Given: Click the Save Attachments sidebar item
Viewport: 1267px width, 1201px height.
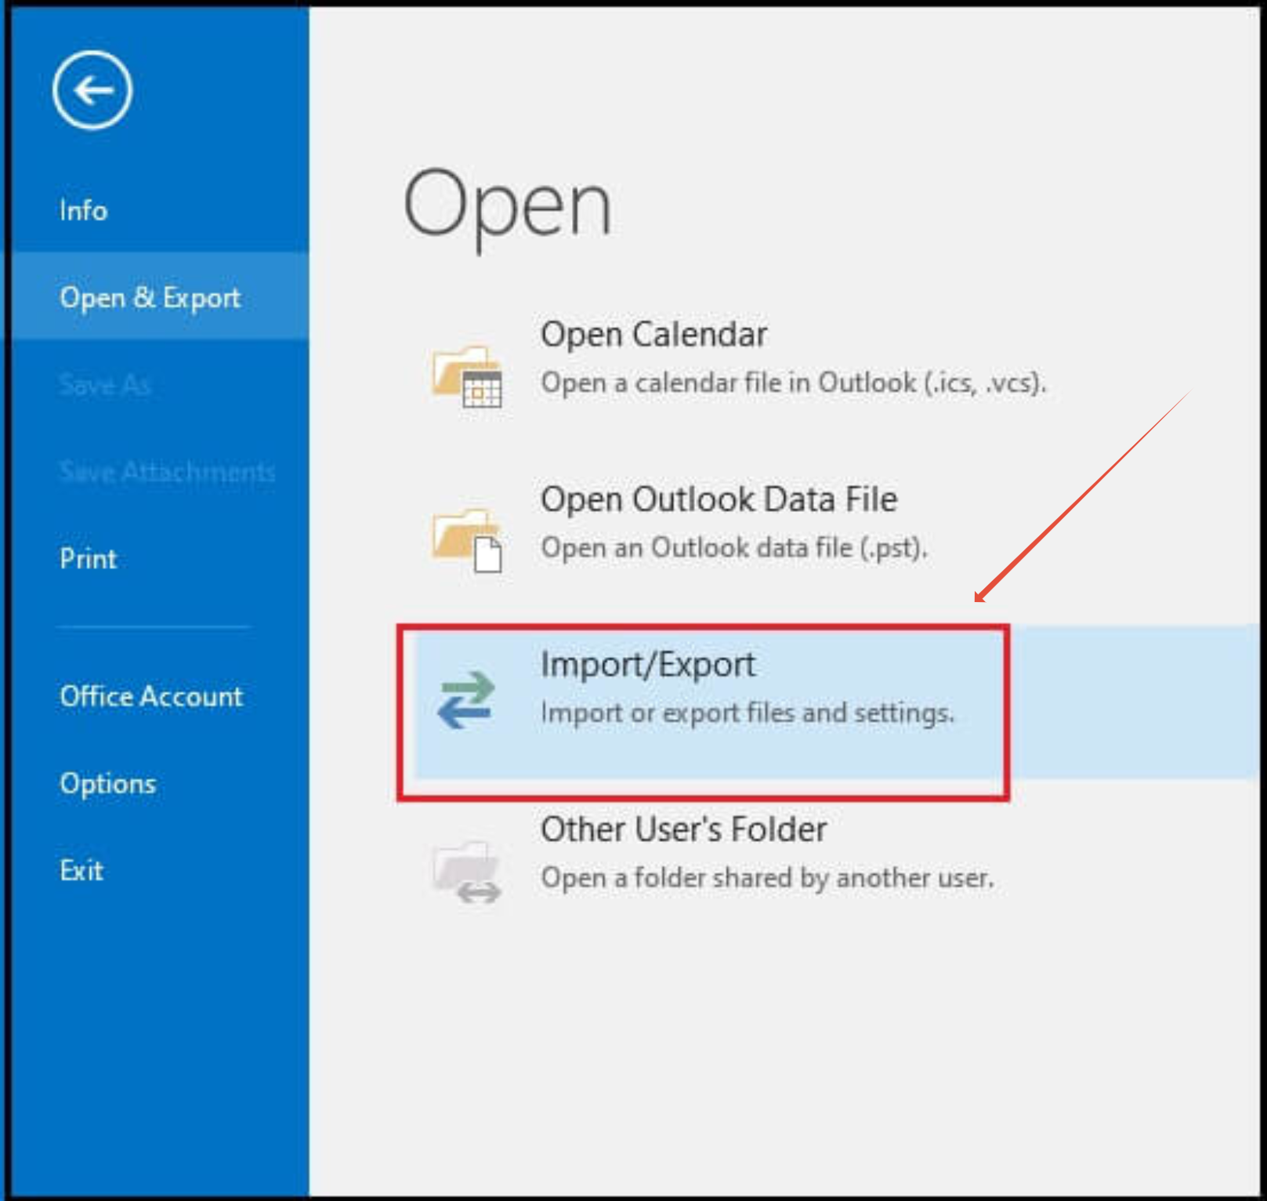Looking at the screenshot, I should [x=168, y=471].
